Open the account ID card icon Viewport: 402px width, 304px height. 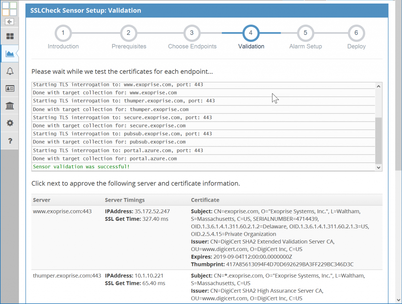[x=9, y=88]
